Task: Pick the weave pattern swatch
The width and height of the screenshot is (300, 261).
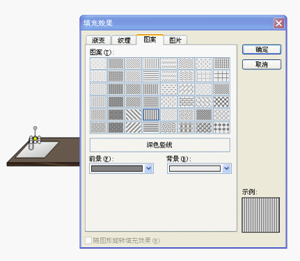Action: [187, 115]
